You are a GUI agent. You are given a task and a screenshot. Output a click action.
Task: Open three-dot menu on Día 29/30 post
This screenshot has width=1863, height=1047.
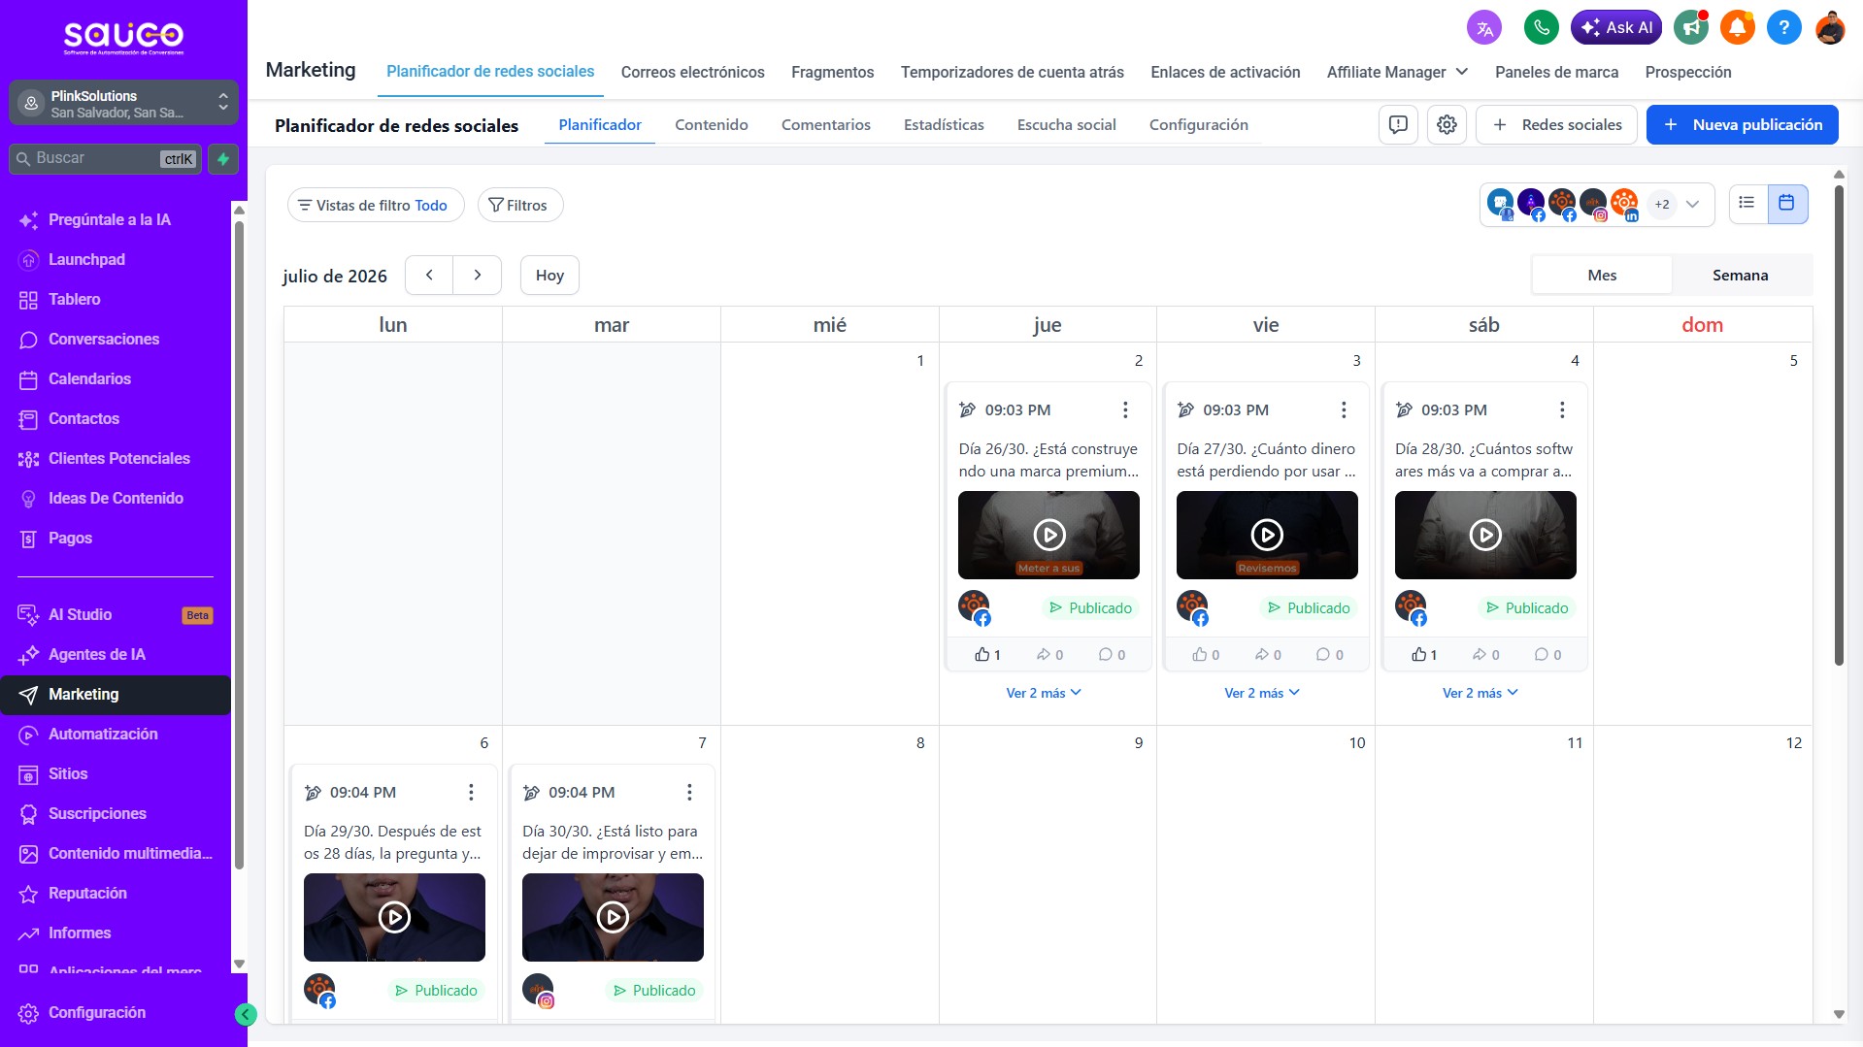coord(471,793)
